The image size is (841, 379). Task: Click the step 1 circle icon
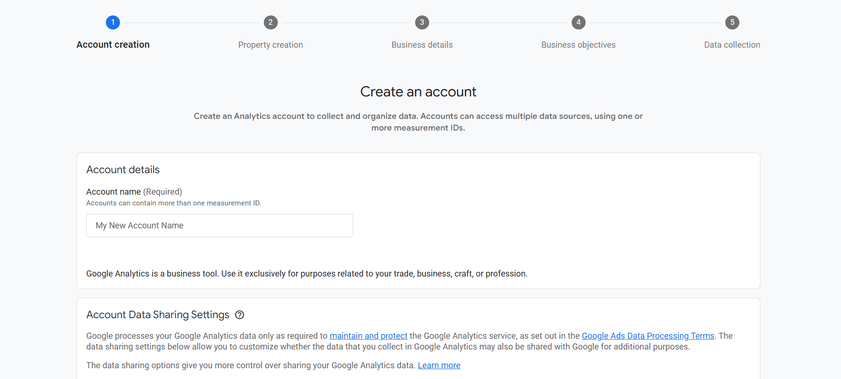[113, 22]
